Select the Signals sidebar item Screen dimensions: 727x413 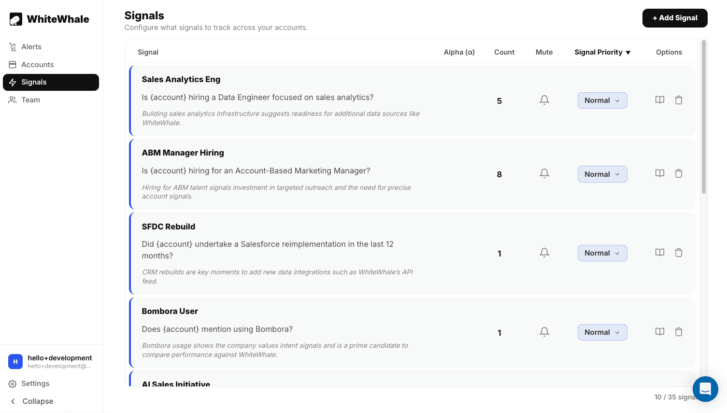point(51,82)
